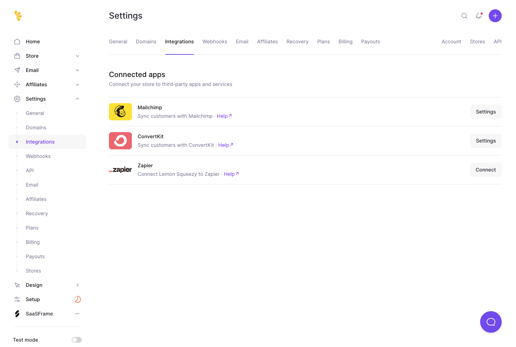Image resolution: width=516 pixels, height=347 pixels.
Task: Open notifications bell
Action: coord(479,16)
